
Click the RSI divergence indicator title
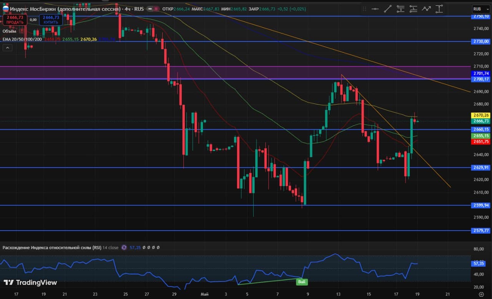[x=52, y=248]
